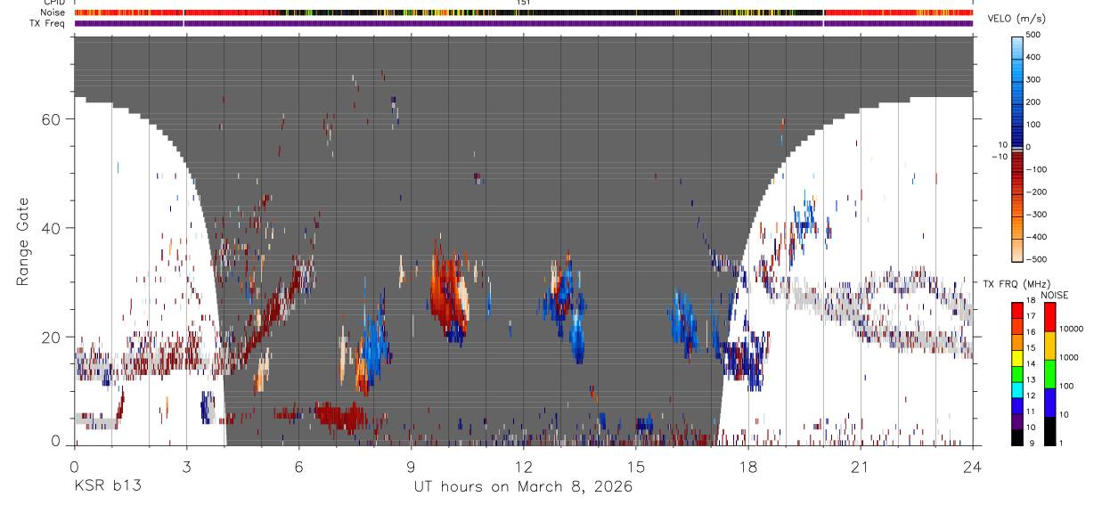Click the '3' hour tick on the time axis
1094x505 pixels.
pyautogui.click(x=186, y=466)
